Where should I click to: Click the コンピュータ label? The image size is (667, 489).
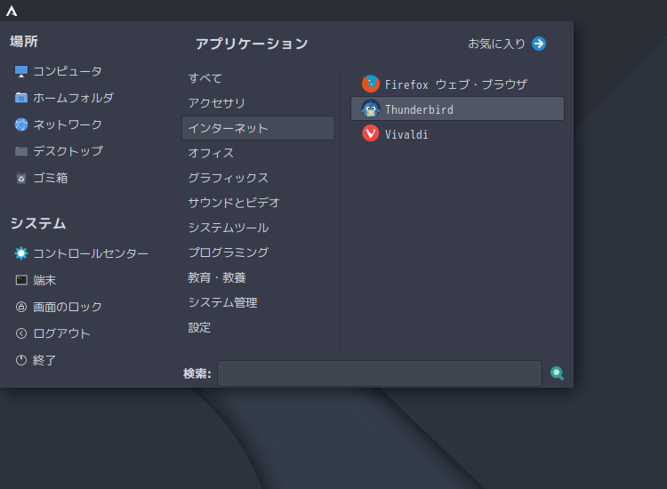pyautogui.click(x=68, y=71)
